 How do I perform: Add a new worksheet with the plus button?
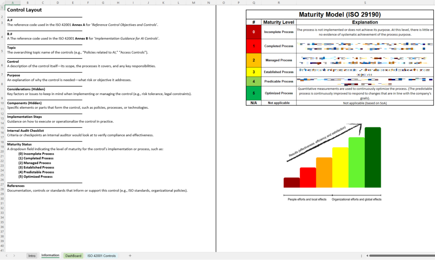(130, 255)
